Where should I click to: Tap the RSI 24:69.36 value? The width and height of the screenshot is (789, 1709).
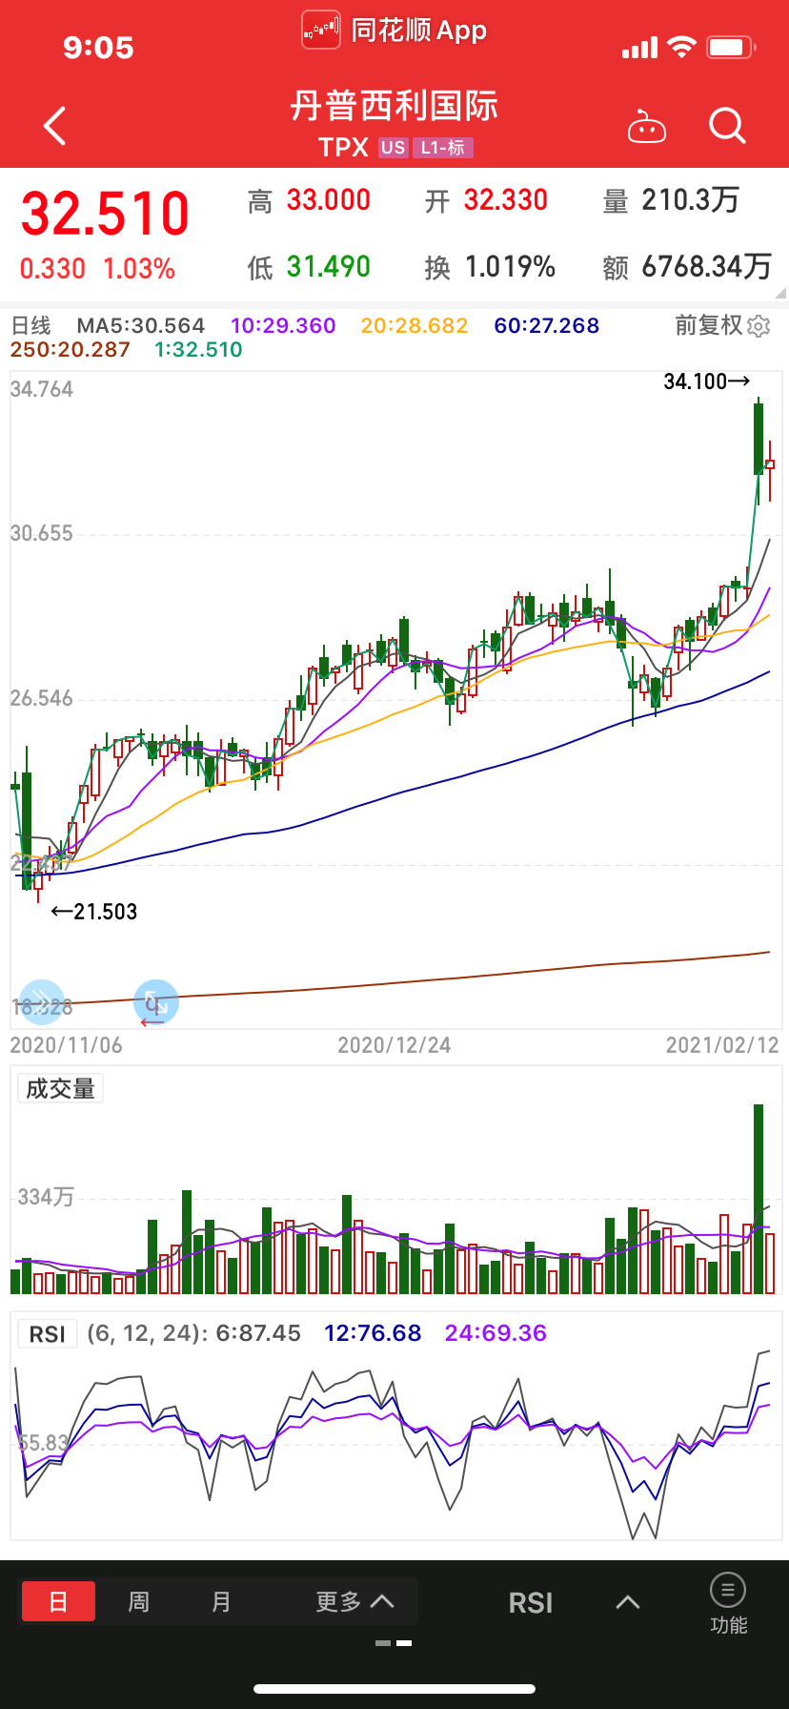pos(496,1333)
